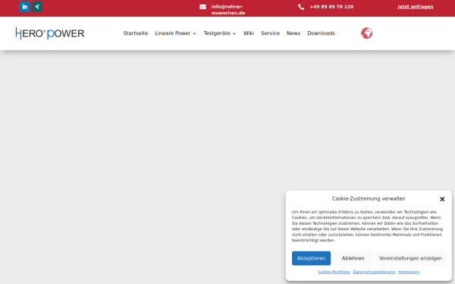This screenshot has height=284, width=455.
Task: Open the Impressum link
Action: tap(409, 272)
